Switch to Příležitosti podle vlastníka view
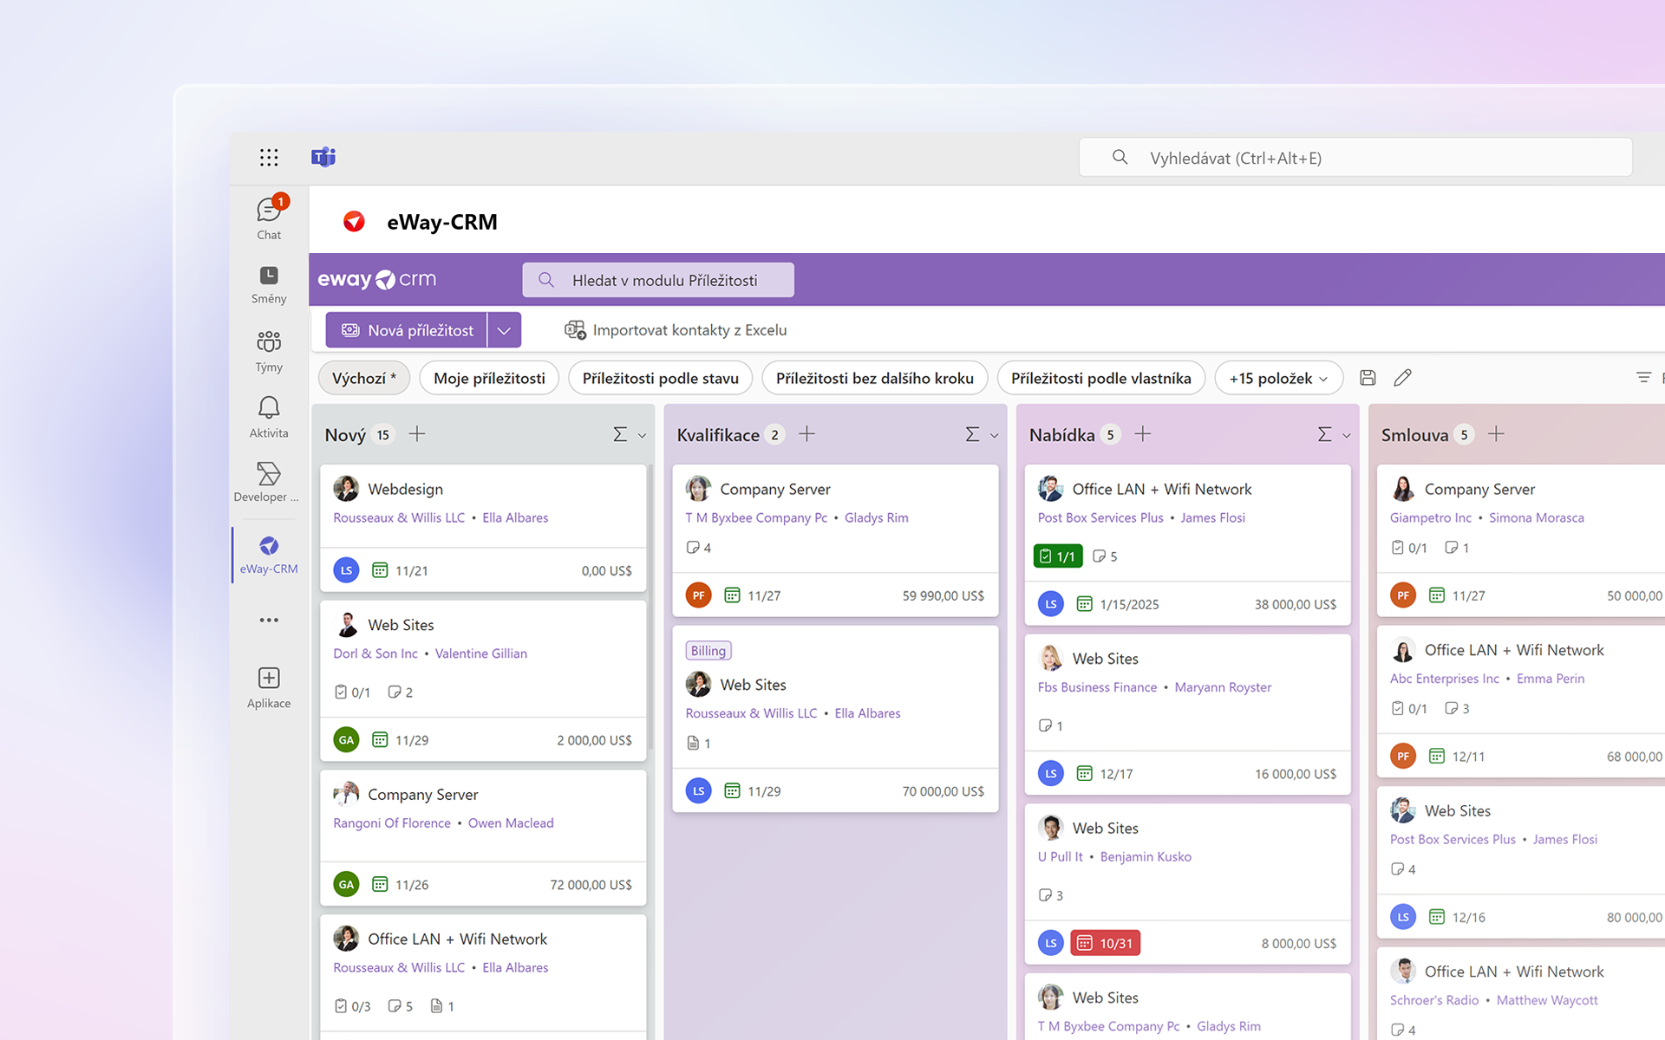 (x=1100, y=378)
